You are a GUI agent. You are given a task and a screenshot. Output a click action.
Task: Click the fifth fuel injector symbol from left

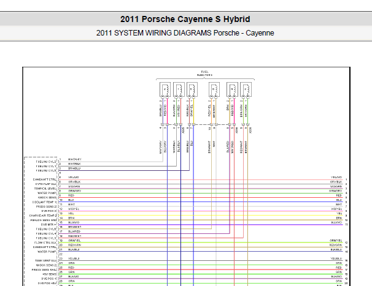(x=232, y=89)
